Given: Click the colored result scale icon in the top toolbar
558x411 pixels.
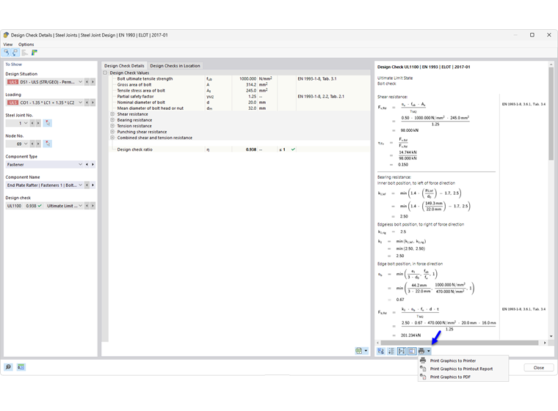Looking at the screenshot, I should coord(35,53).
